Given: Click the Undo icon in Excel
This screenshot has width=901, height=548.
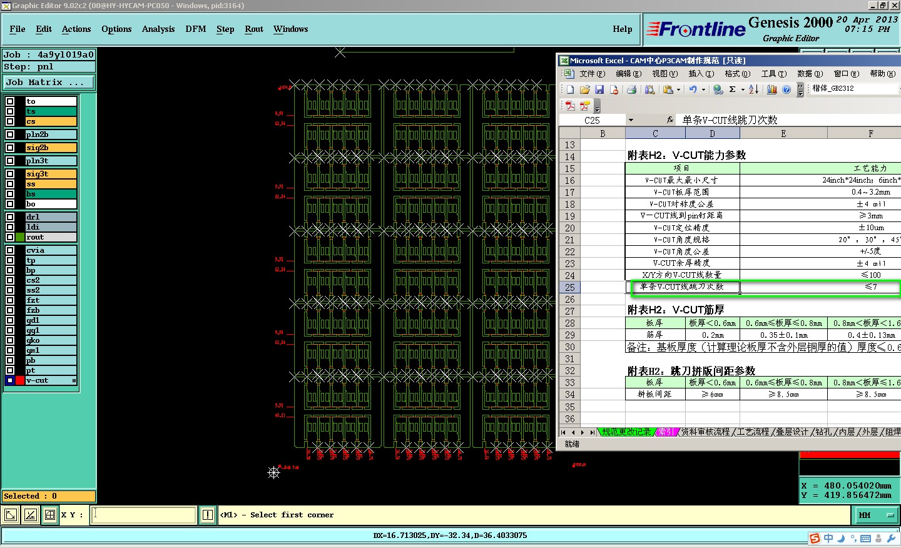Looking at the screenshot, I should [x=693, y=89].
